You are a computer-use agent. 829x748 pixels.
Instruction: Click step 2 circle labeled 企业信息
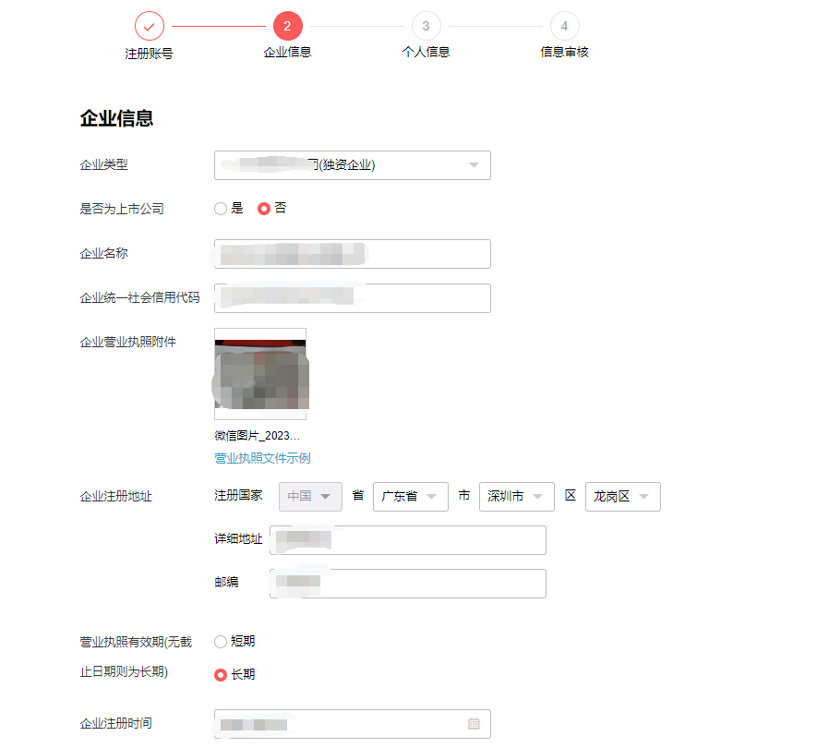pyautogui.click(x=287, y=26)
